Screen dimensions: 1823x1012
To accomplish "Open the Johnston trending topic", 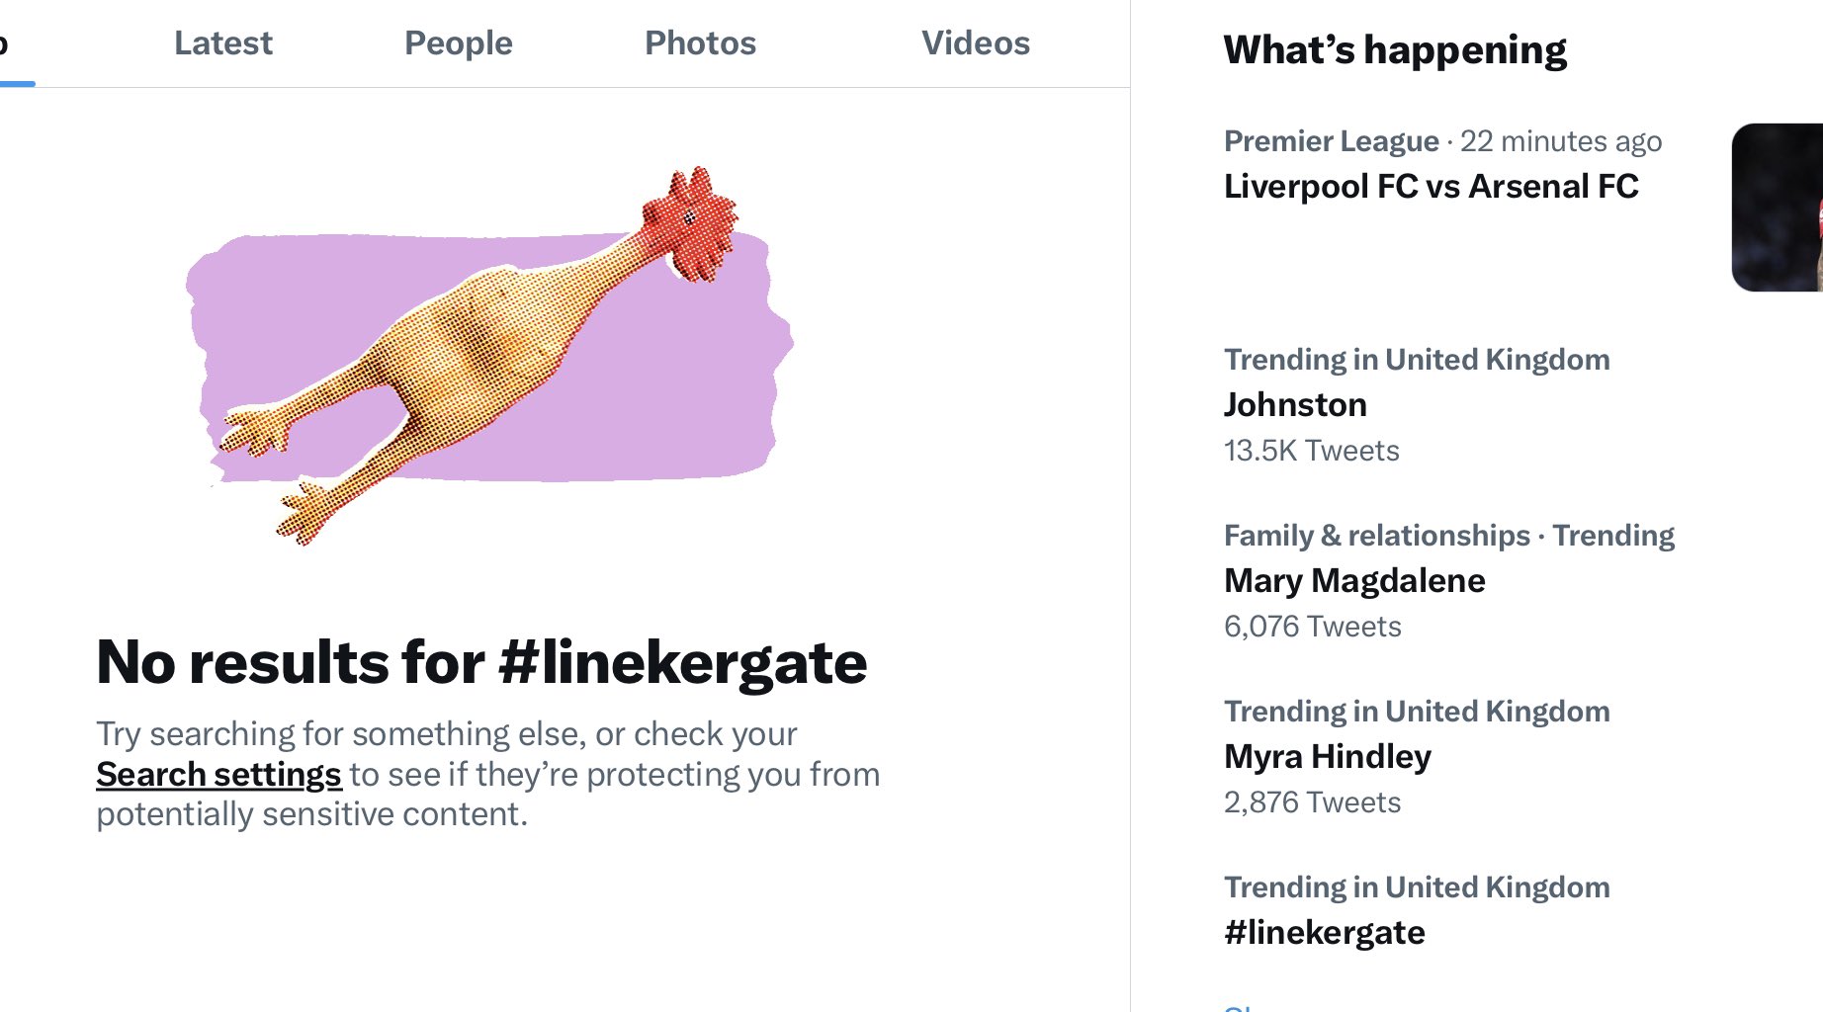I will (1295, 404).
